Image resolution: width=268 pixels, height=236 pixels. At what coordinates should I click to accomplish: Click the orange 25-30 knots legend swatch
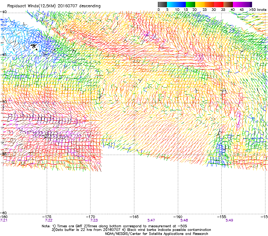[209, 4]
